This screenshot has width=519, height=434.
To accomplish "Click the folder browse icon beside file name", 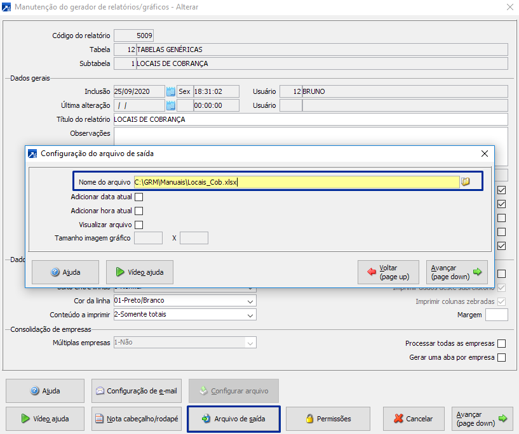I will (465, 182).
